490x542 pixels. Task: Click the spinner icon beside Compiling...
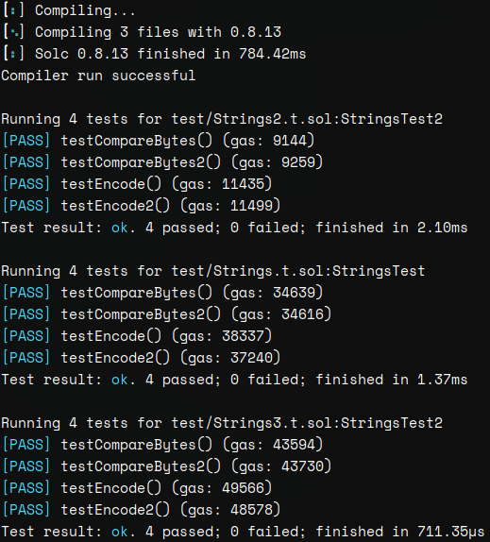tap(13, 10)
